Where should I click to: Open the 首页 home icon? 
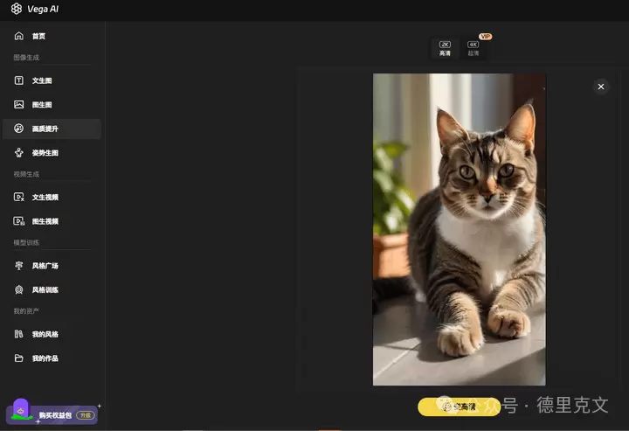pyautogui.click(x=19, y=36)
